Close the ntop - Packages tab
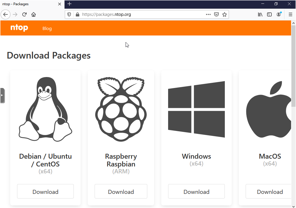The height and width of the screenshot is (208, 296). point(60,4)
